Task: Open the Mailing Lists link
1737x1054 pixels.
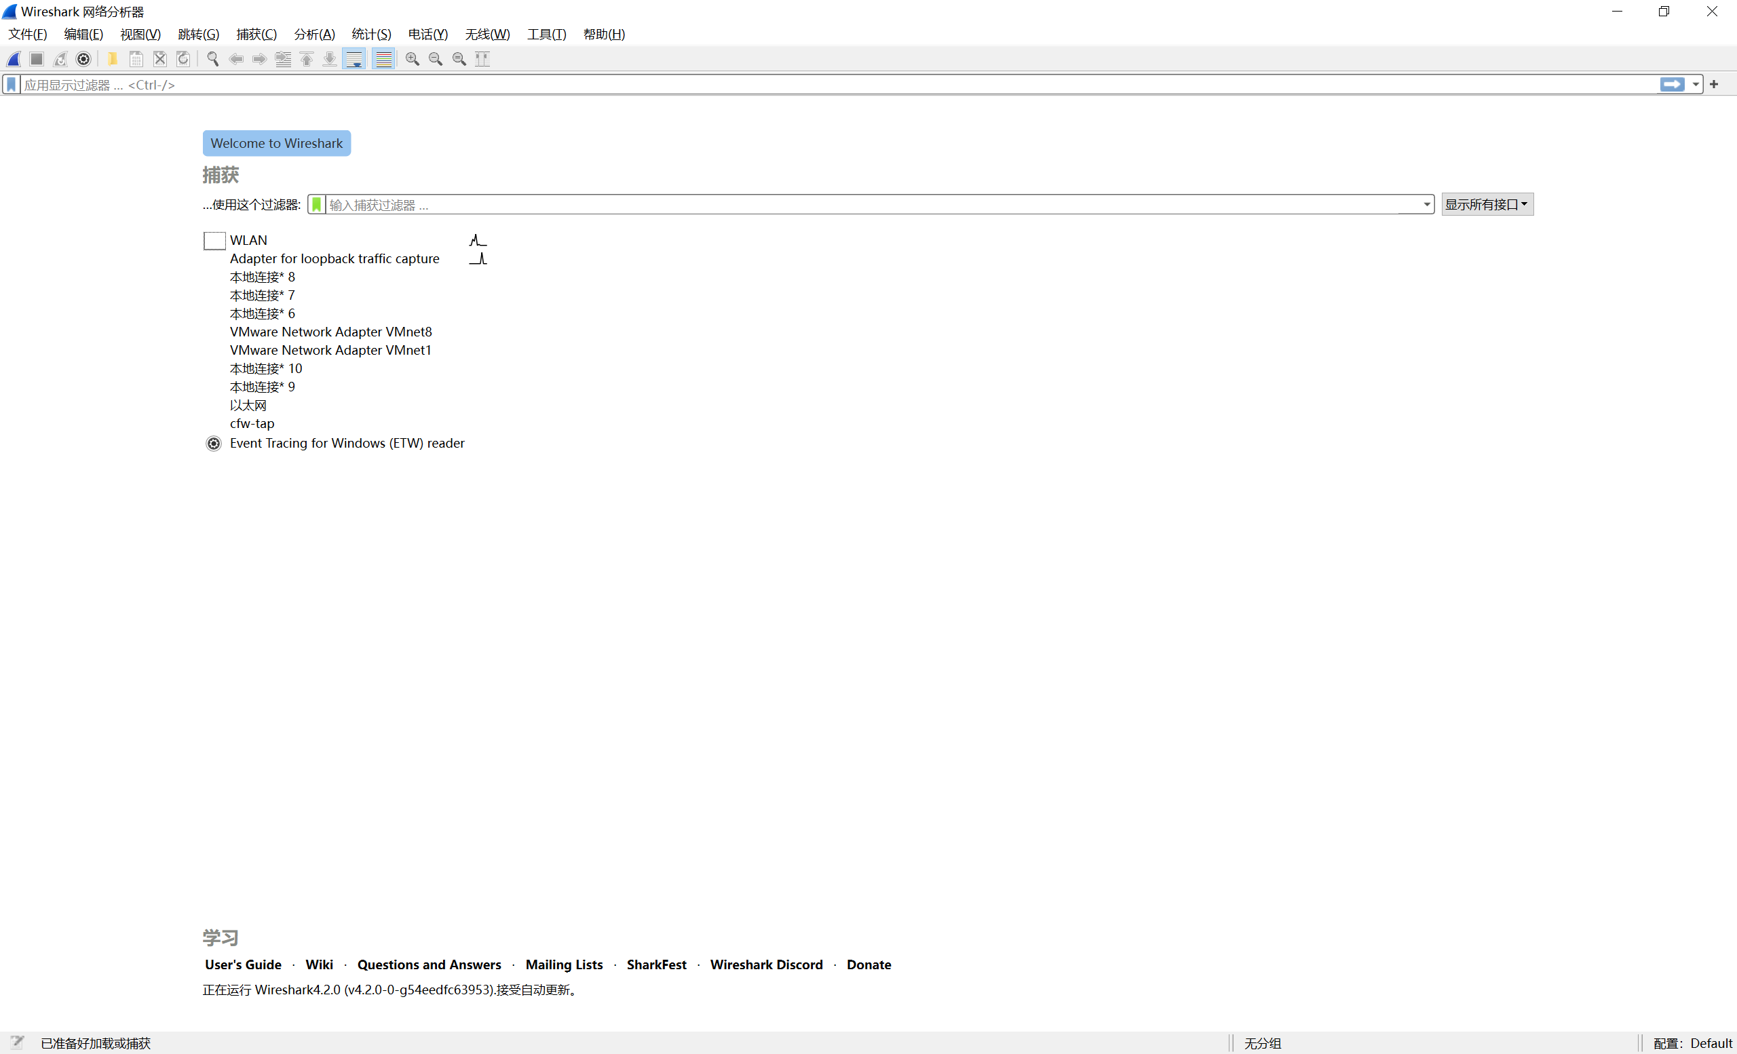Action: (564, 964)
